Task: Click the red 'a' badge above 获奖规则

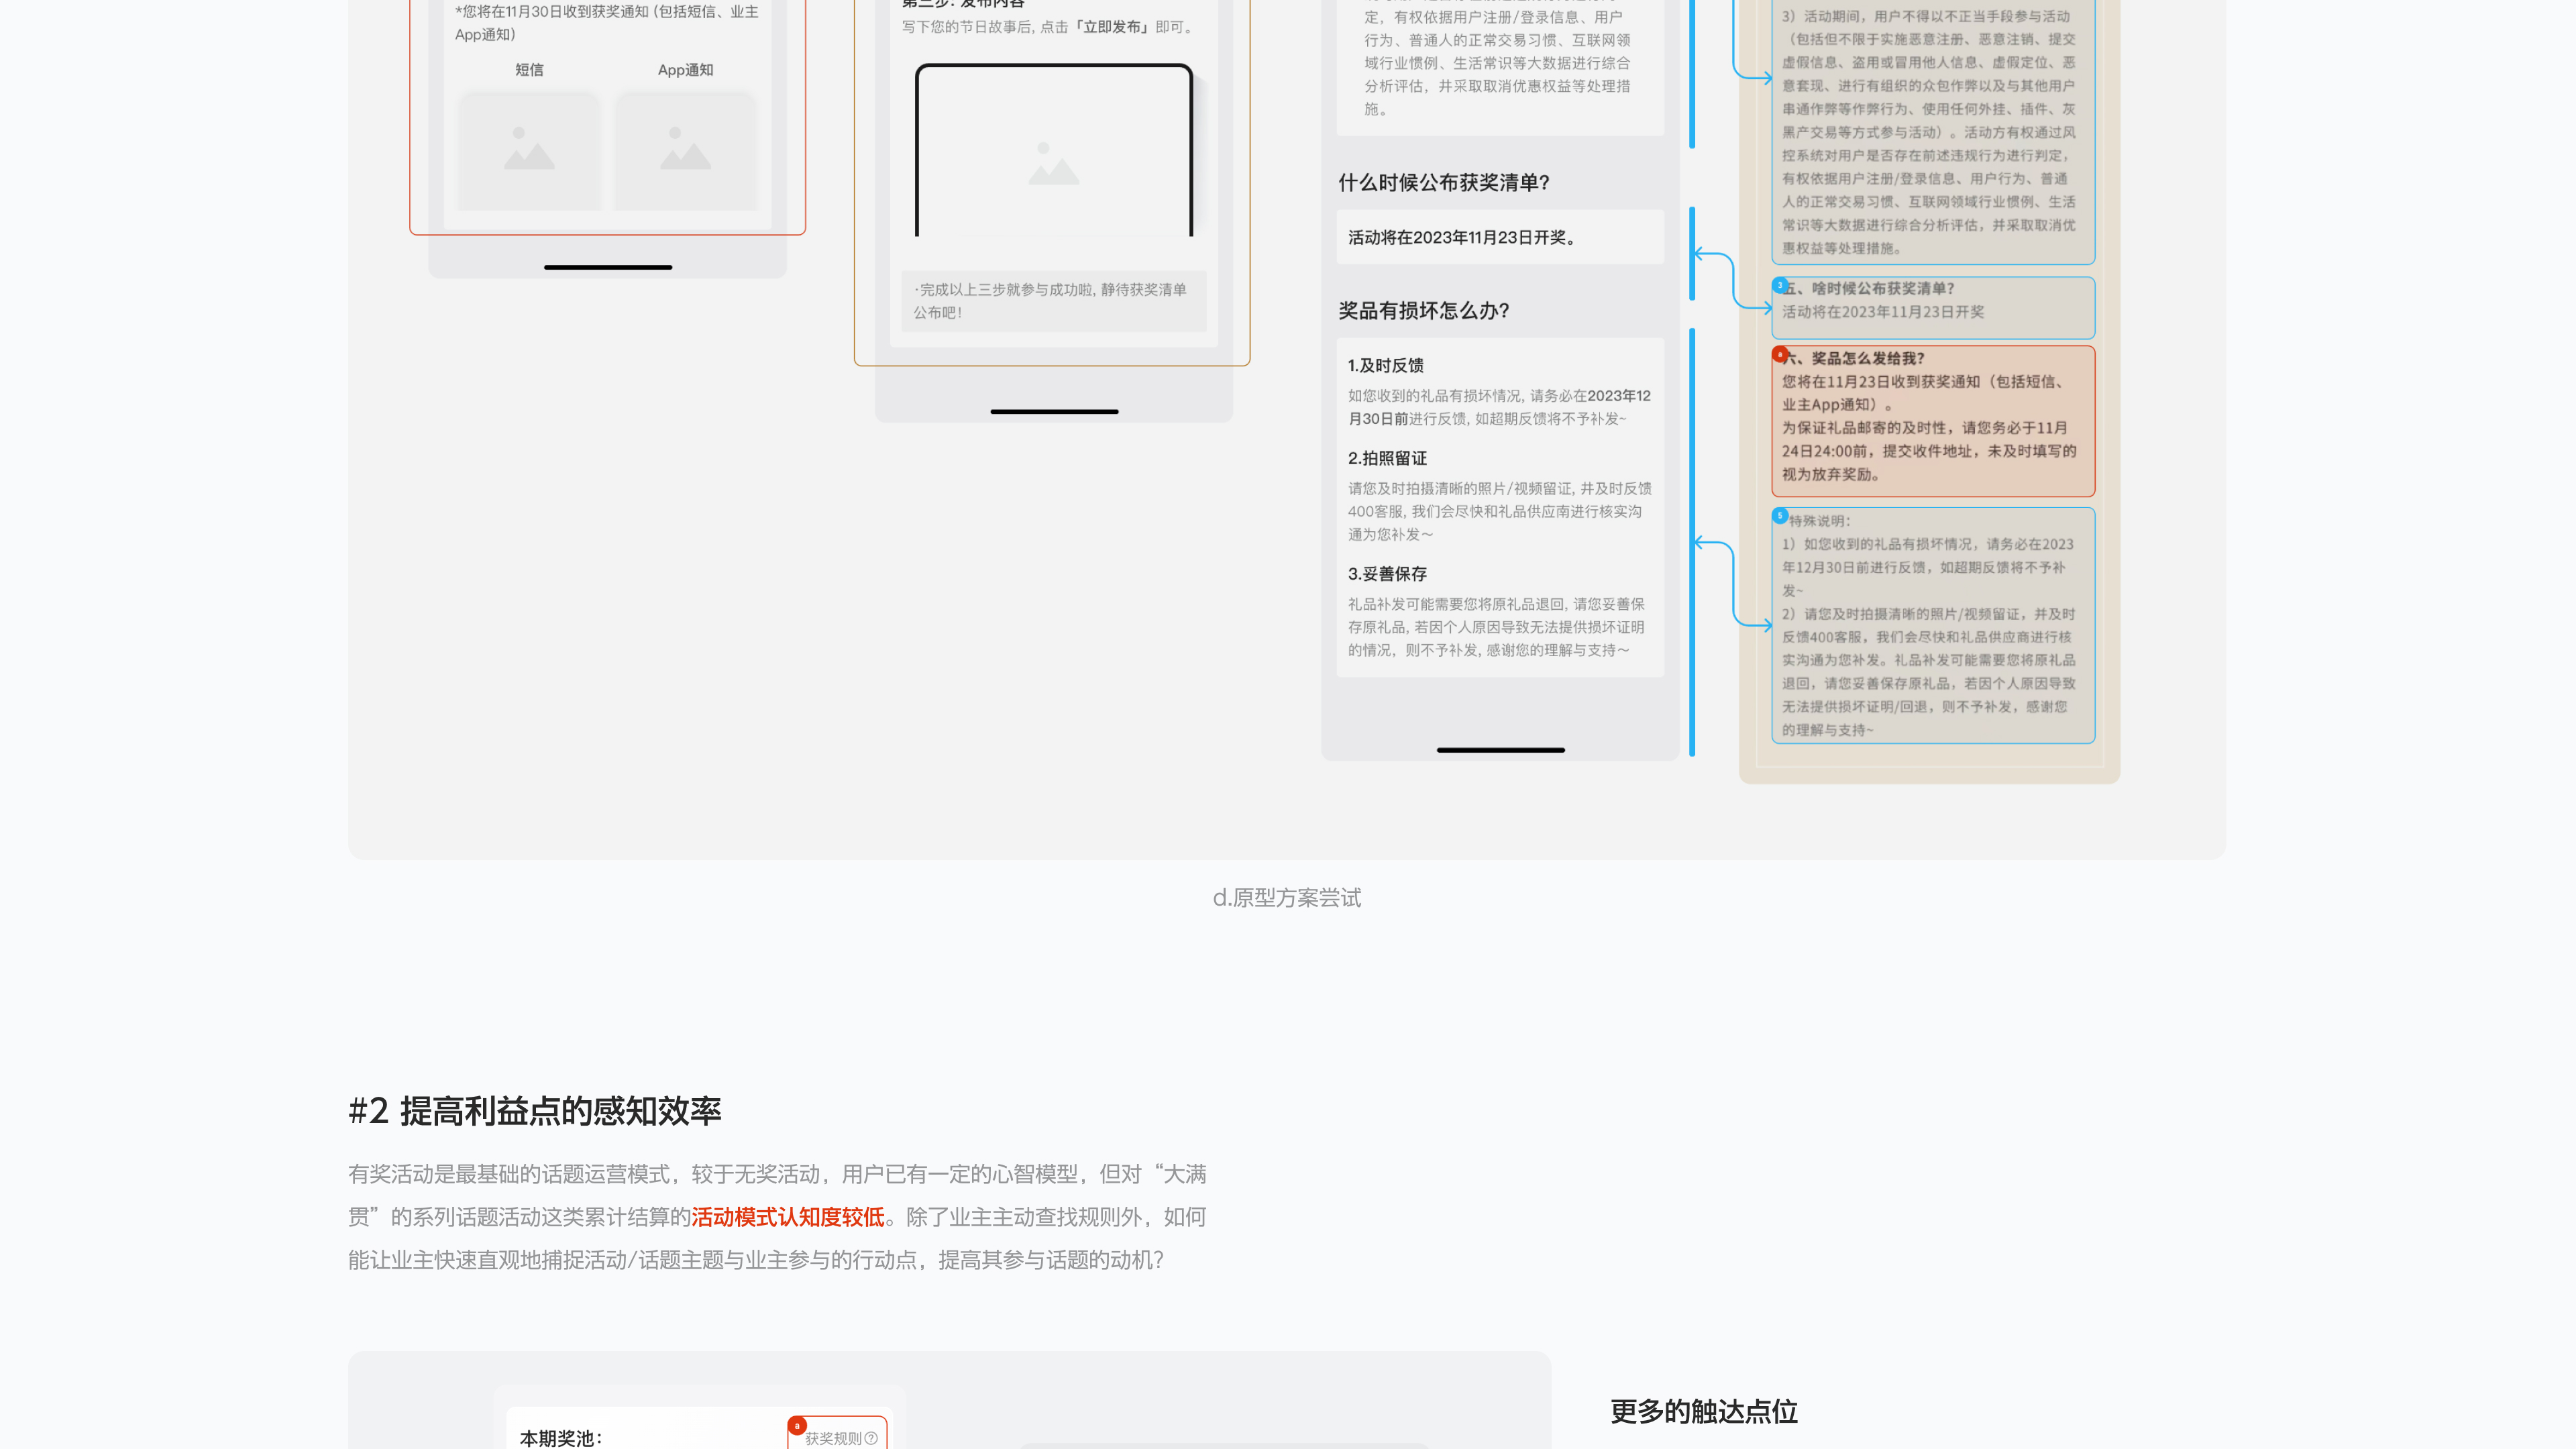Action: click(x=797, y=1425)
